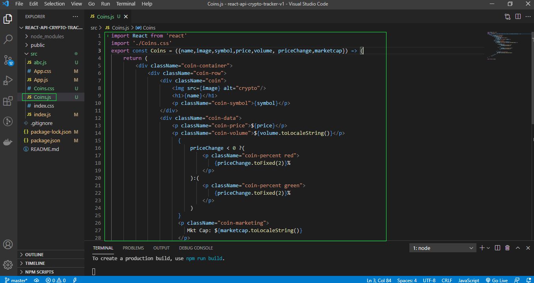Click the lightning bolt status icon
This screenshot has width=534, height=283.
(x=75, y=280)
